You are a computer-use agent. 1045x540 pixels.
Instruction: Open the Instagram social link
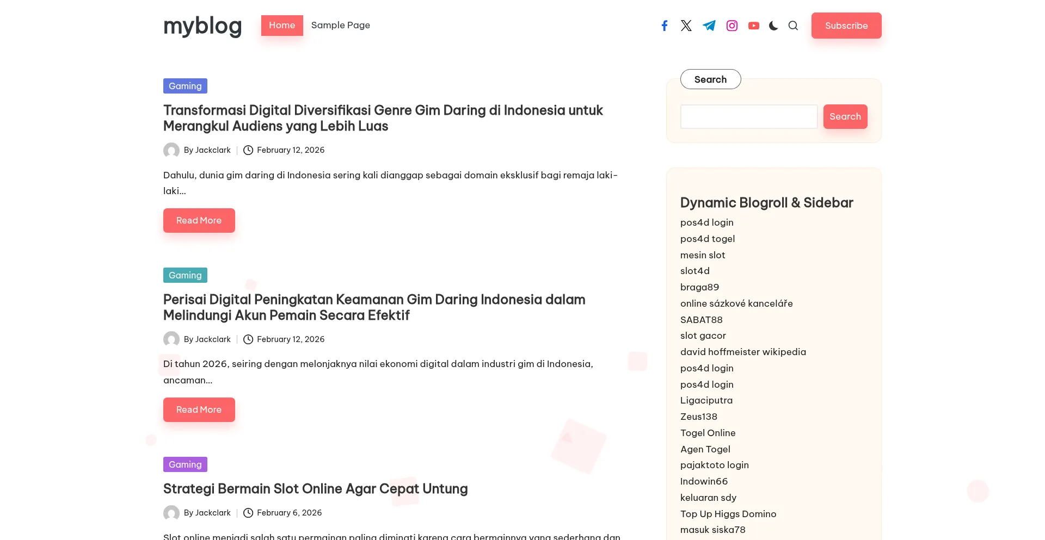(x=732, y=26)
